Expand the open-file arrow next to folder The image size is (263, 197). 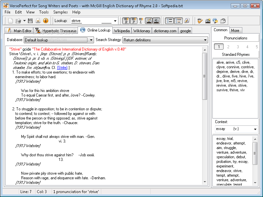click(24, 21)
